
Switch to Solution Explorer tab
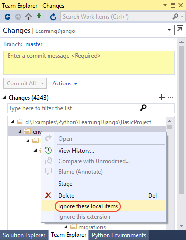pos(24,235)
